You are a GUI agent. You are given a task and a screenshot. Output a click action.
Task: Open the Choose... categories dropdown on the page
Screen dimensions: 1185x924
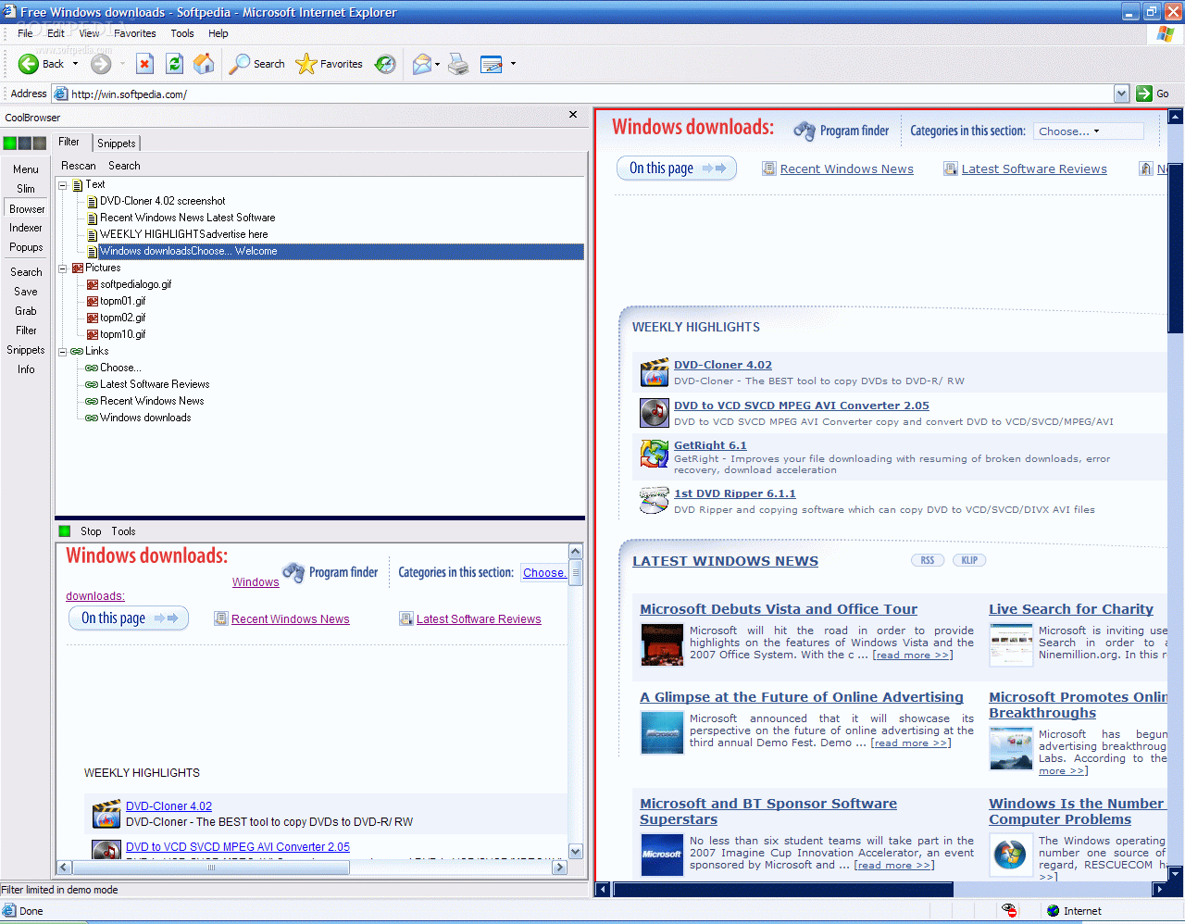(x=1089, y=131)
